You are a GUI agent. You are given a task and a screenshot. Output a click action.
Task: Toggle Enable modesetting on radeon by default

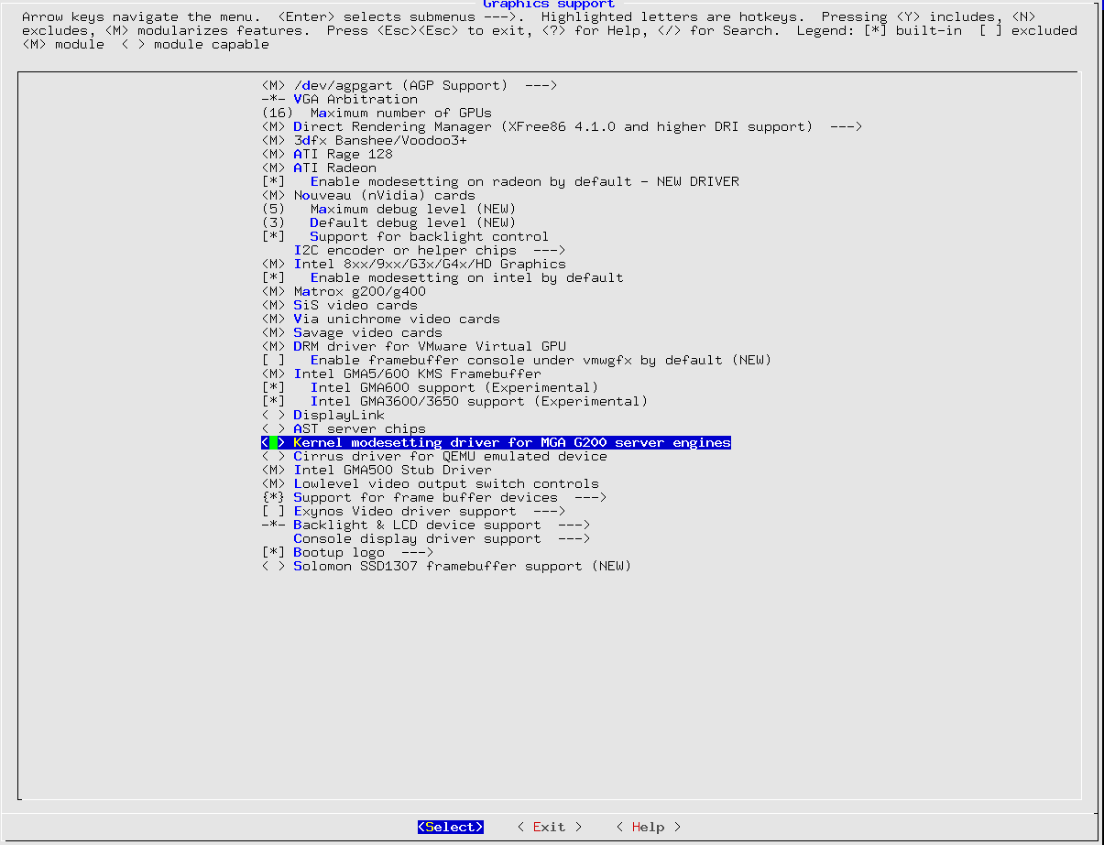point(500,181)
